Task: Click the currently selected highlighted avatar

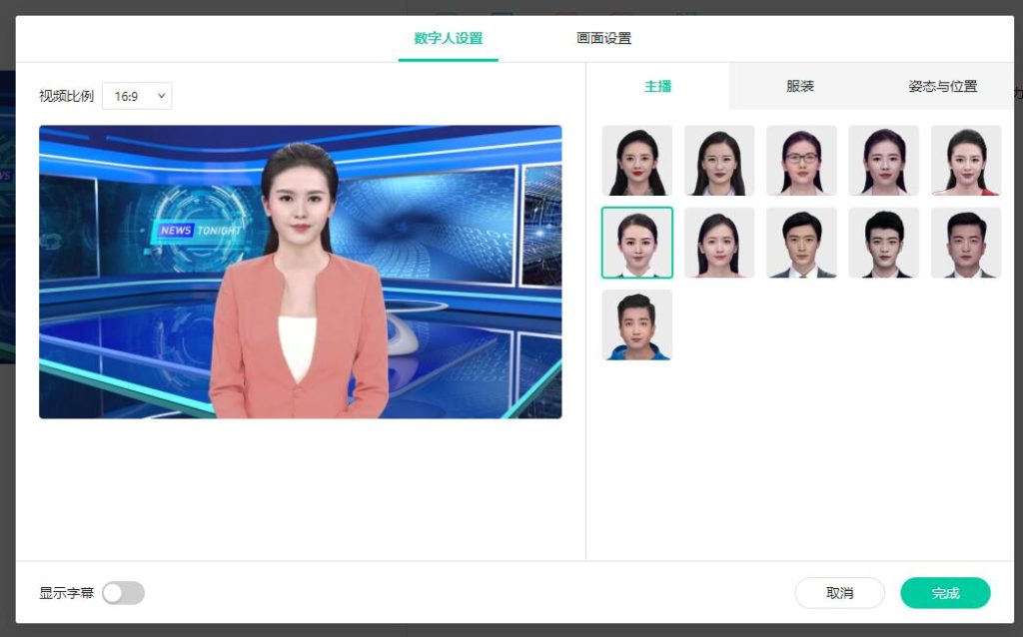Action: click(x=636, y=242)
